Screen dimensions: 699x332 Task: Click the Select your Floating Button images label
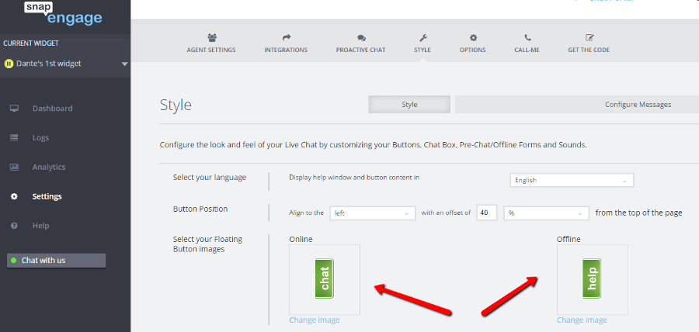(x=207, y=244)
